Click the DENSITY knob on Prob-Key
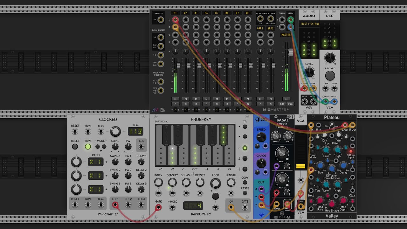 [x=172, y=183]
